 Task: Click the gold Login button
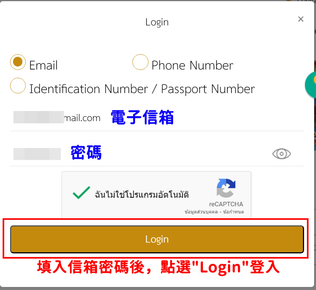157,239
